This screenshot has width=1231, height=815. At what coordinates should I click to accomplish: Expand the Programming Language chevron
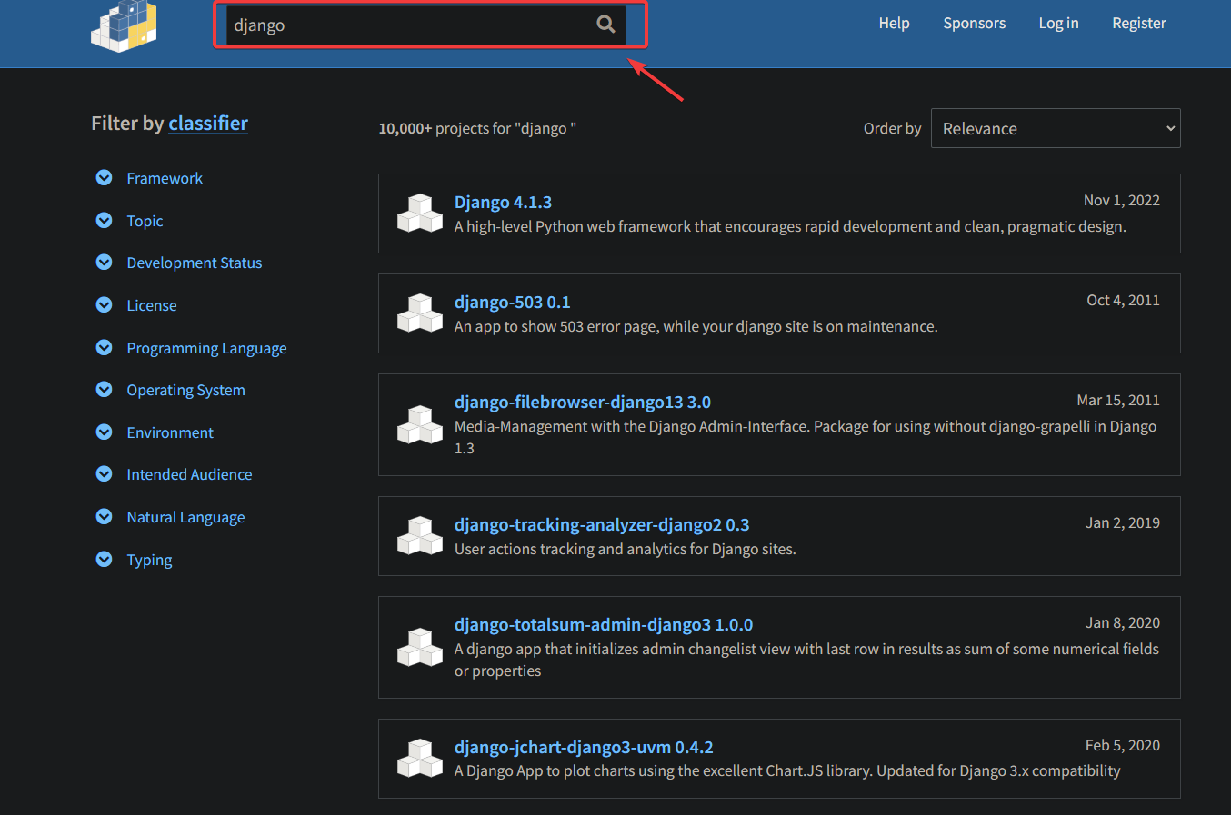105,347
